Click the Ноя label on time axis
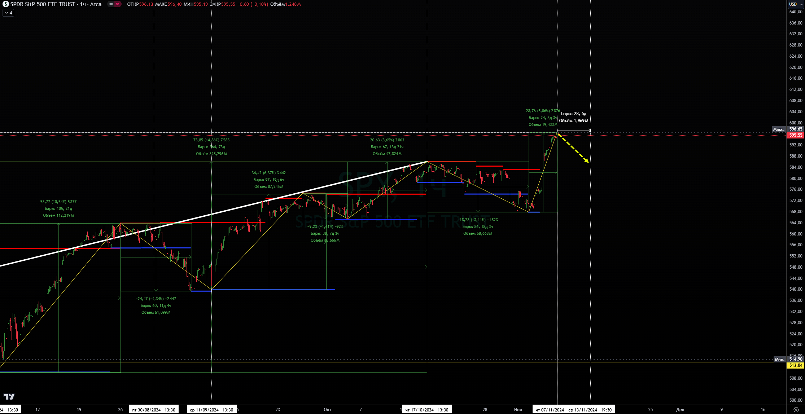Screen dimensions: 805x414 point(518,410)
